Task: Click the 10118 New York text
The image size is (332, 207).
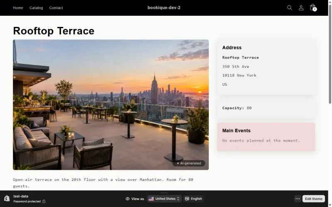Action: click(x=239, y=75)
